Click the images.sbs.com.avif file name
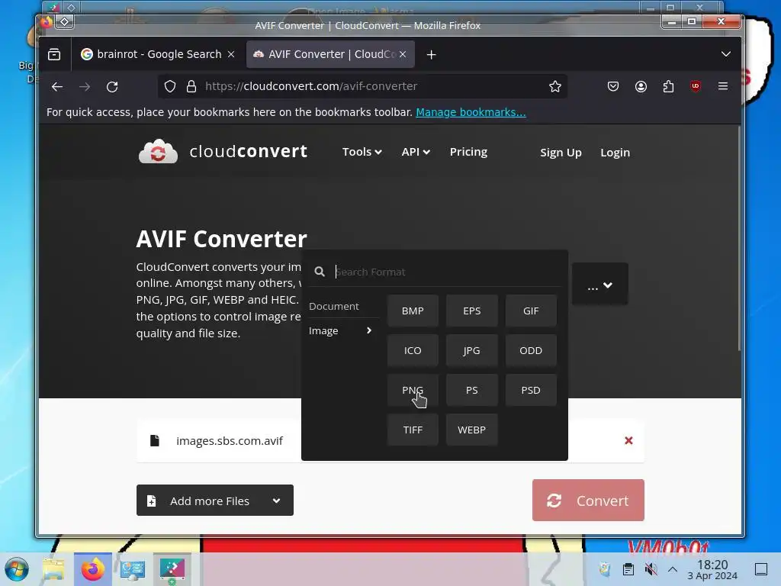The height and width of the screenshot is (586, 781). click(x=229, y=440)
